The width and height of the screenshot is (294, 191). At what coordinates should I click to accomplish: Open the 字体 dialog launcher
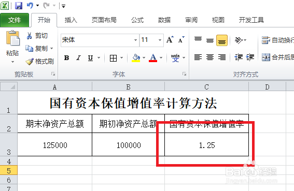[x=184, y=74]
